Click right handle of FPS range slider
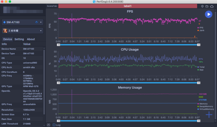 [199, 45]
